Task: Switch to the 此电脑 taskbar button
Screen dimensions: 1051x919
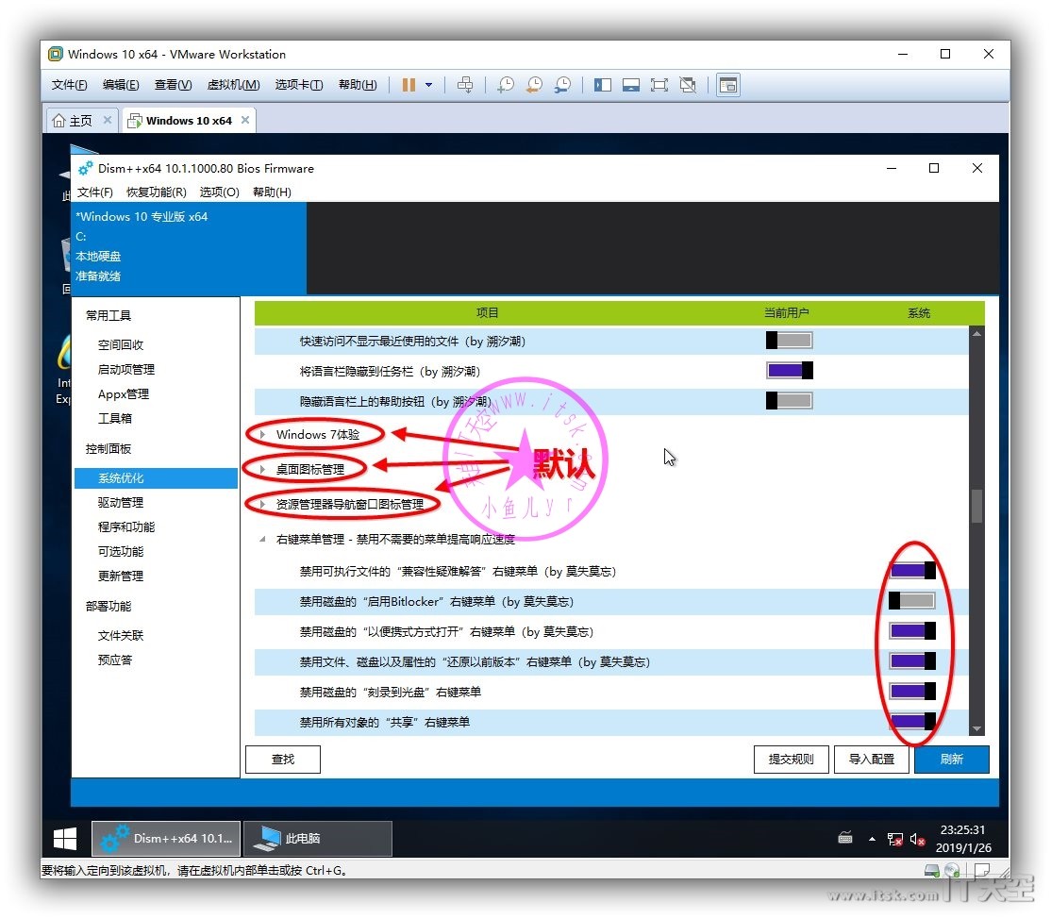Action: click(x=318, y=839)
